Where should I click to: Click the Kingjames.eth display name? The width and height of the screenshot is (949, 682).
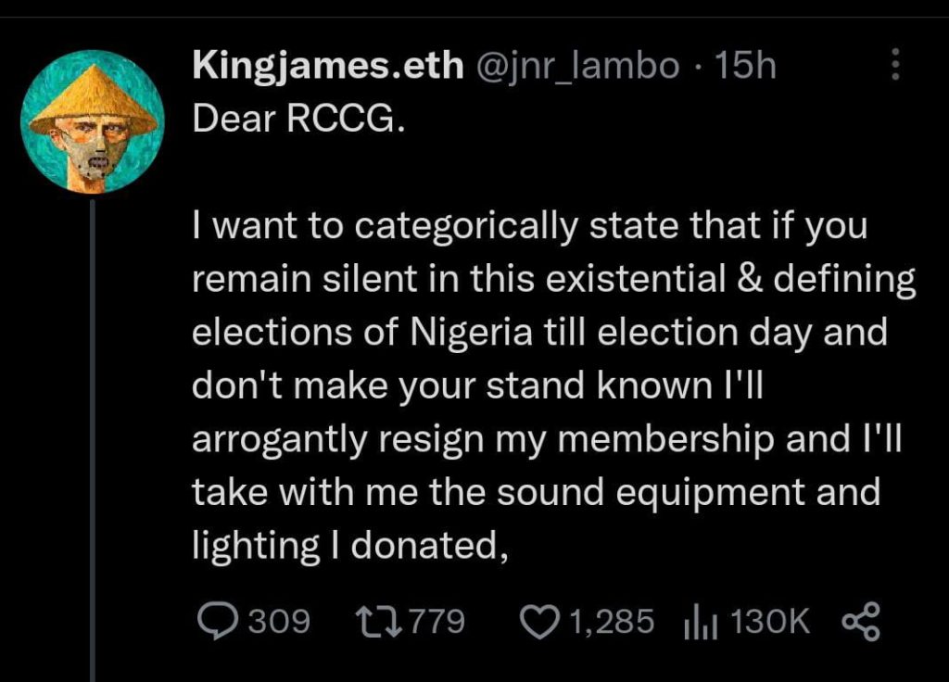coord(328,65)
